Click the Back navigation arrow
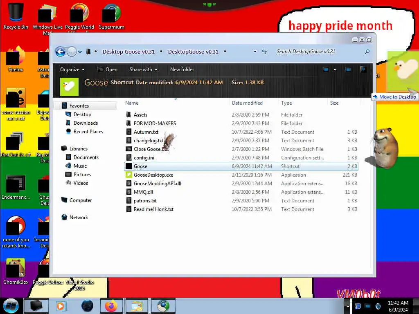The width and height of the screenshot is (419, 314). pos(61,52)
